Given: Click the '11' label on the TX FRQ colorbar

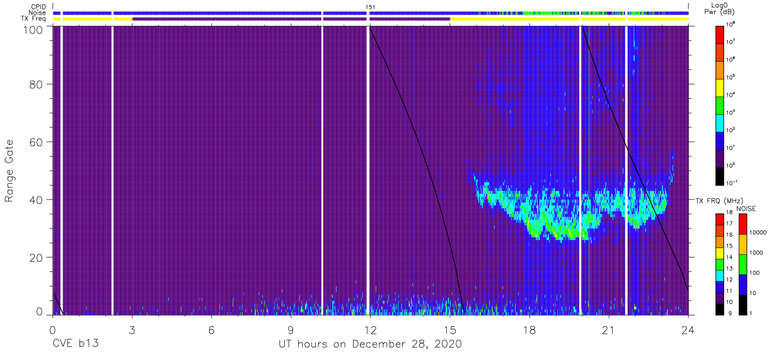Looking at the screenshot, I should (x=730, y=291).
